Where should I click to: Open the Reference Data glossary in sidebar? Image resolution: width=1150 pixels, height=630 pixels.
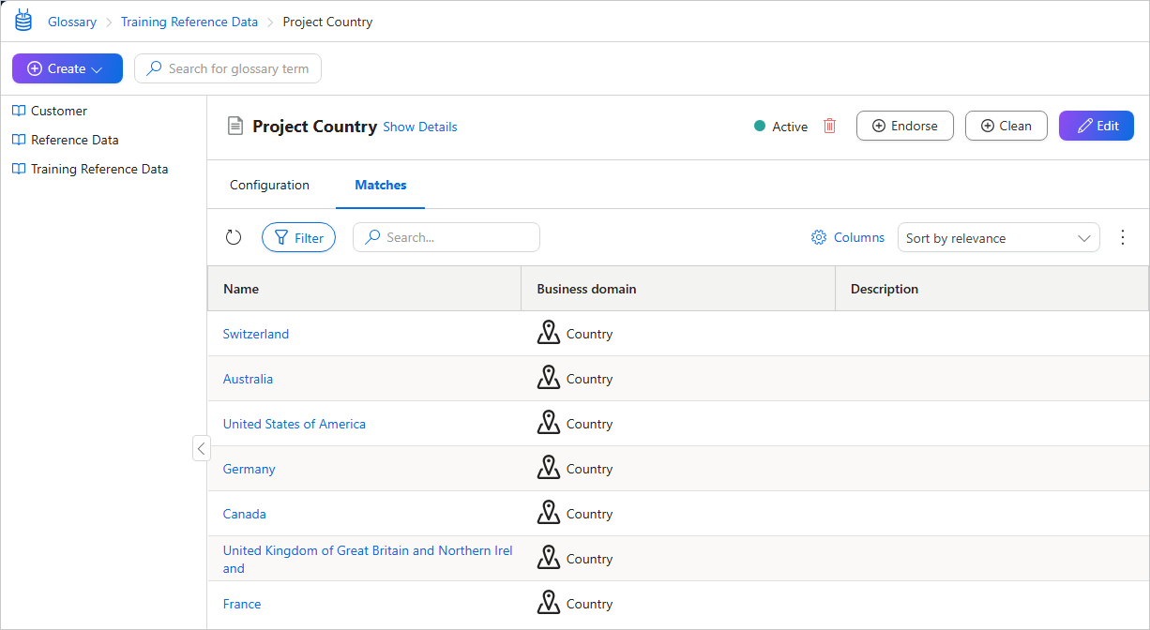click(x=75, y=140)
